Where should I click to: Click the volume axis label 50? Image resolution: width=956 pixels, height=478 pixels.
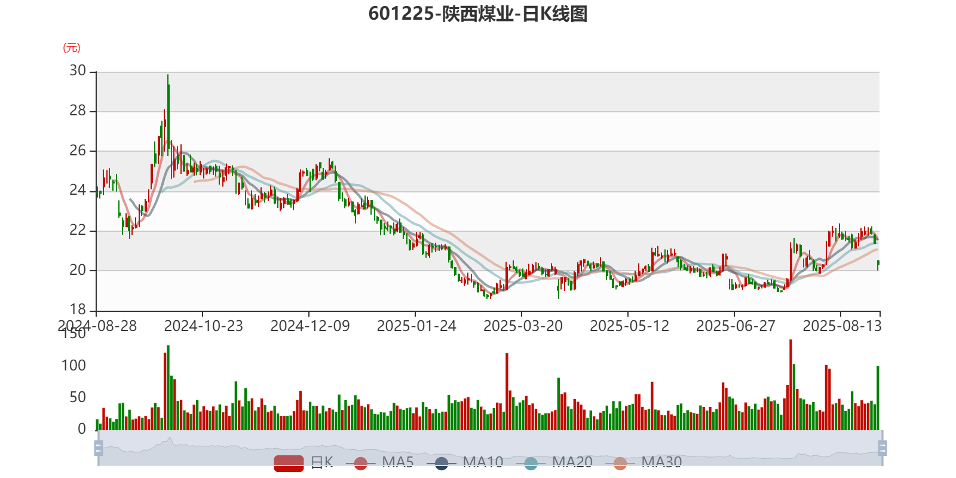pyautogui.click(x=78, y=397)
